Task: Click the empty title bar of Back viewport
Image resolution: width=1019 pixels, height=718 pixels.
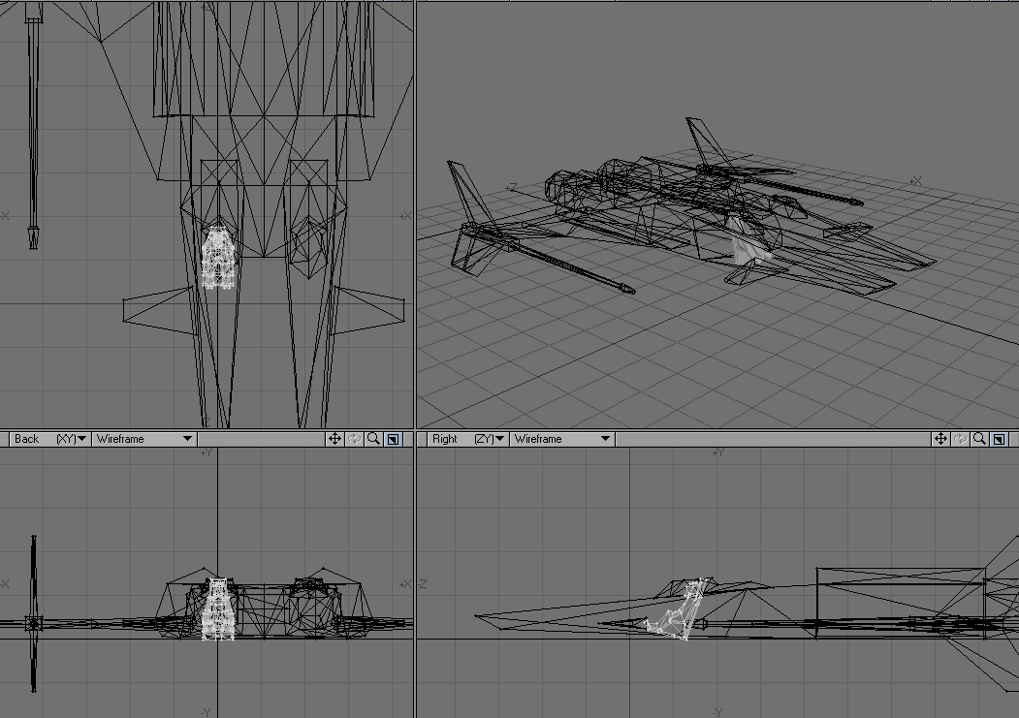Action: click(260, 439)
